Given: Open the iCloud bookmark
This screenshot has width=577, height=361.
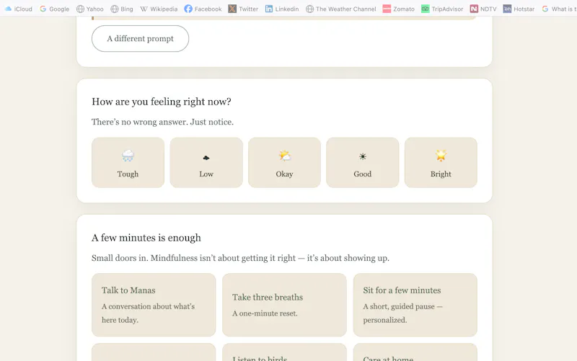Looking at the screenshot, I should [x=18, y=9].
